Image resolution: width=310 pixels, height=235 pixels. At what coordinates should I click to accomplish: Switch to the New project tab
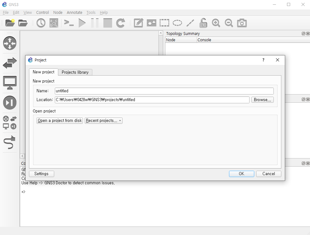tap(43, 72)
